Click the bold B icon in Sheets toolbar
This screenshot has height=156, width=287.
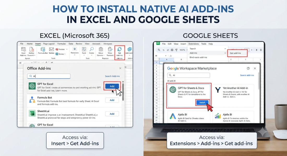256,50
